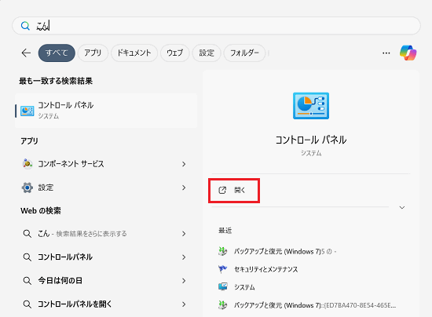Select the こん web search suggestion
This screenshot has width=432, height=317.
click(106, 234)
